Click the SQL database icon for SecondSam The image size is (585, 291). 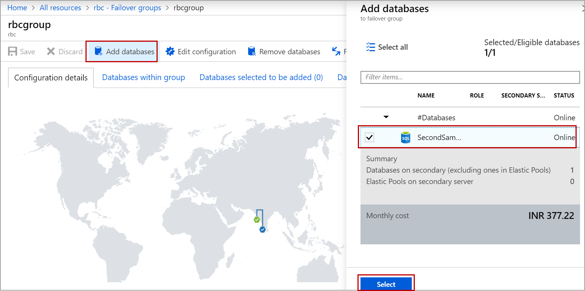coord(406,138)
